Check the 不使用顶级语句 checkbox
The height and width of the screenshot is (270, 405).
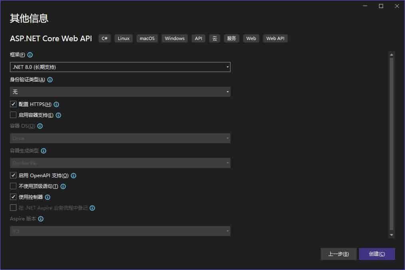coord(13,186)
